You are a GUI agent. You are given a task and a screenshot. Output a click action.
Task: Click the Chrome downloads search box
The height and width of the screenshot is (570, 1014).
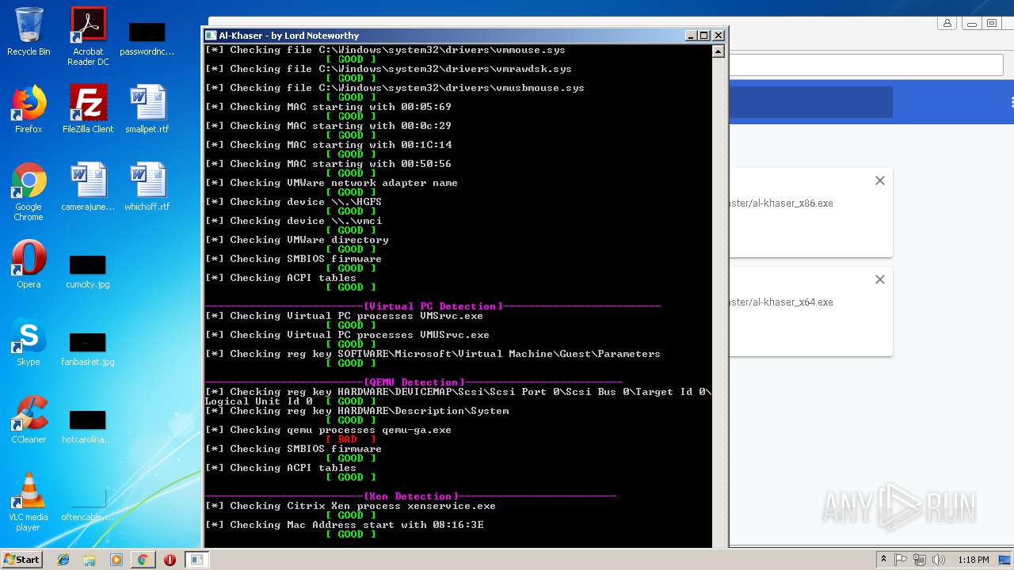pyautogui.click(x=810, y=102)
